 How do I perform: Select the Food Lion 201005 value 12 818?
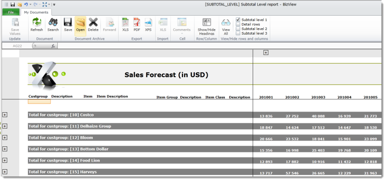pyautogui.click(x=370, y=162)
